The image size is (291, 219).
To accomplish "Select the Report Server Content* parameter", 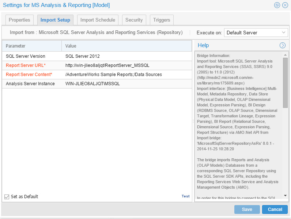I will click(x=32, y=75).
